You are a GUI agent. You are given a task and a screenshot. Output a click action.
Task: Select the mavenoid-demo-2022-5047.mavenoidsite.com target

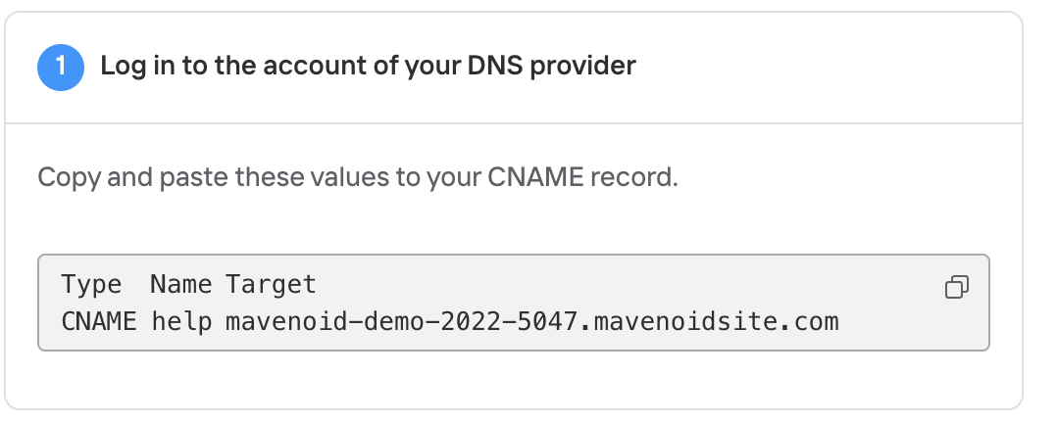click(x=531, y=321)
